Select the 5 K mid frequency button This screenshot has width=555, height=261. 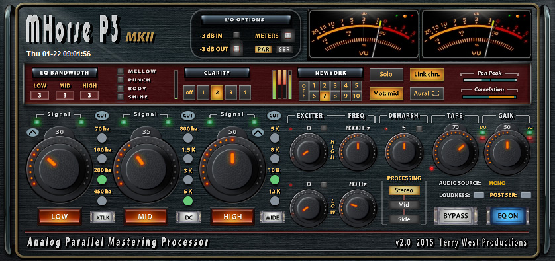click(188, 201)
